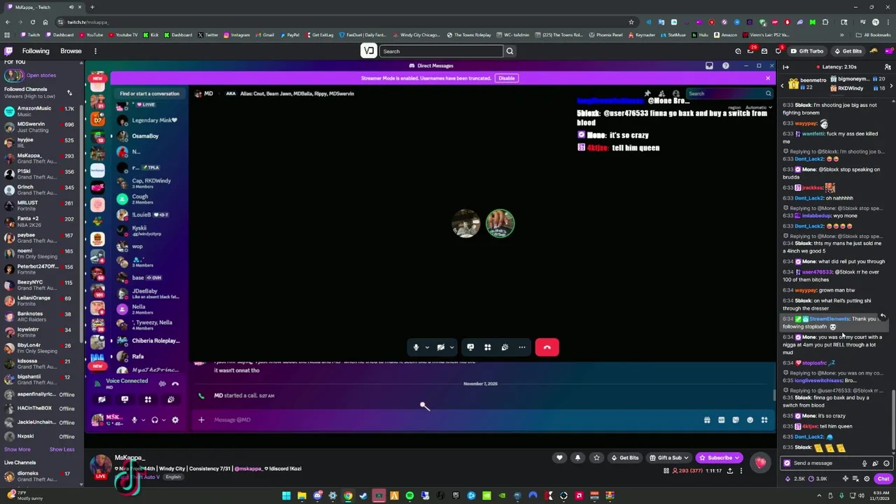Open activities icon in call controls
Screen dimensions: 896x504
[488, 347]
